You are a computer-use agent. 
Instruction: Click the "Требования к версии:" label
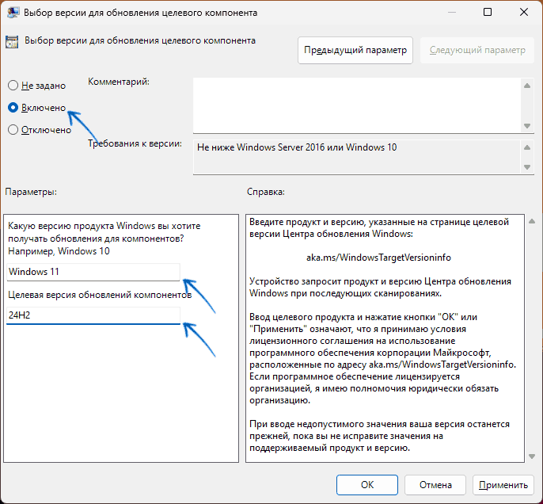click(x=135, y=143)
